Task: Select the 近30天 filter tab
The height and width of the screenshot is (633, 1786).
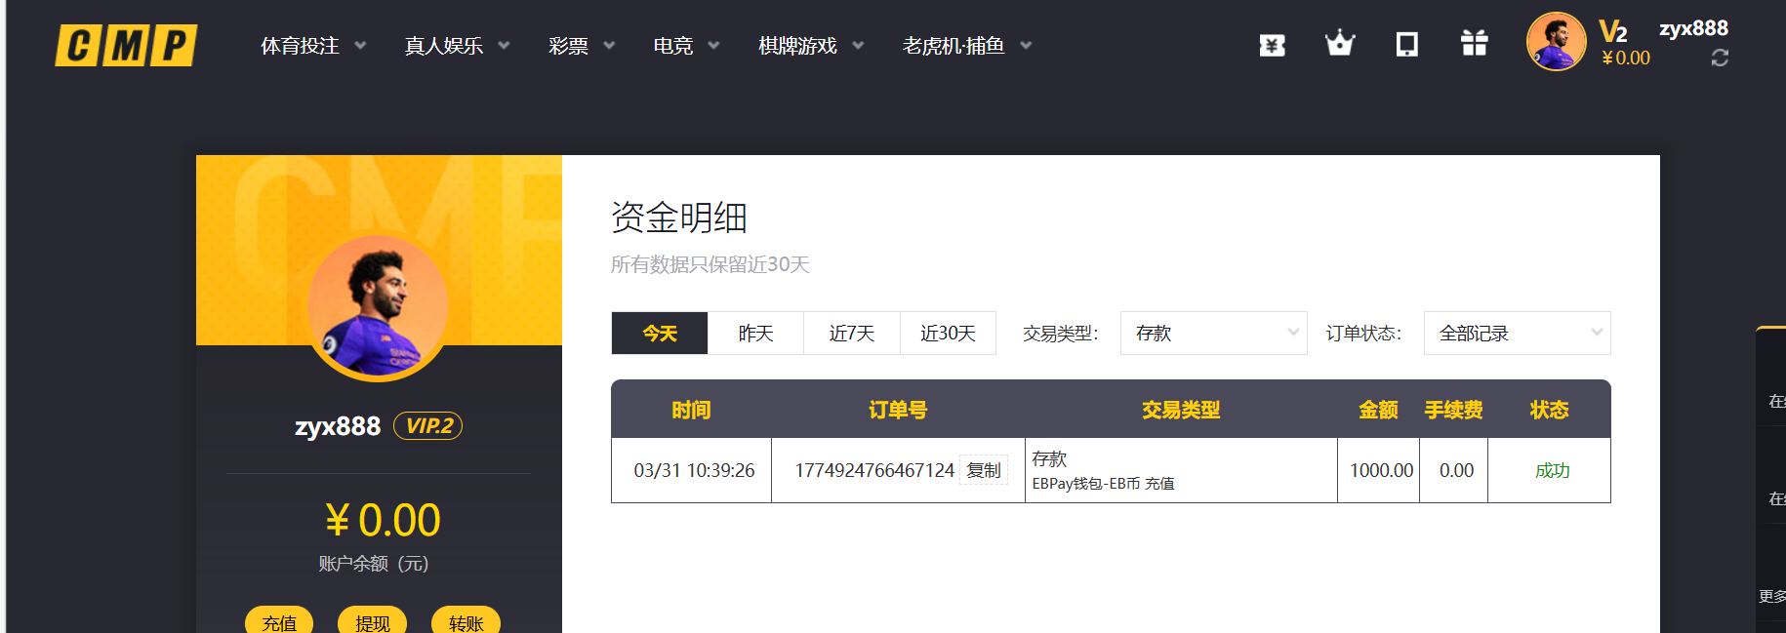Action: [948, 334]
